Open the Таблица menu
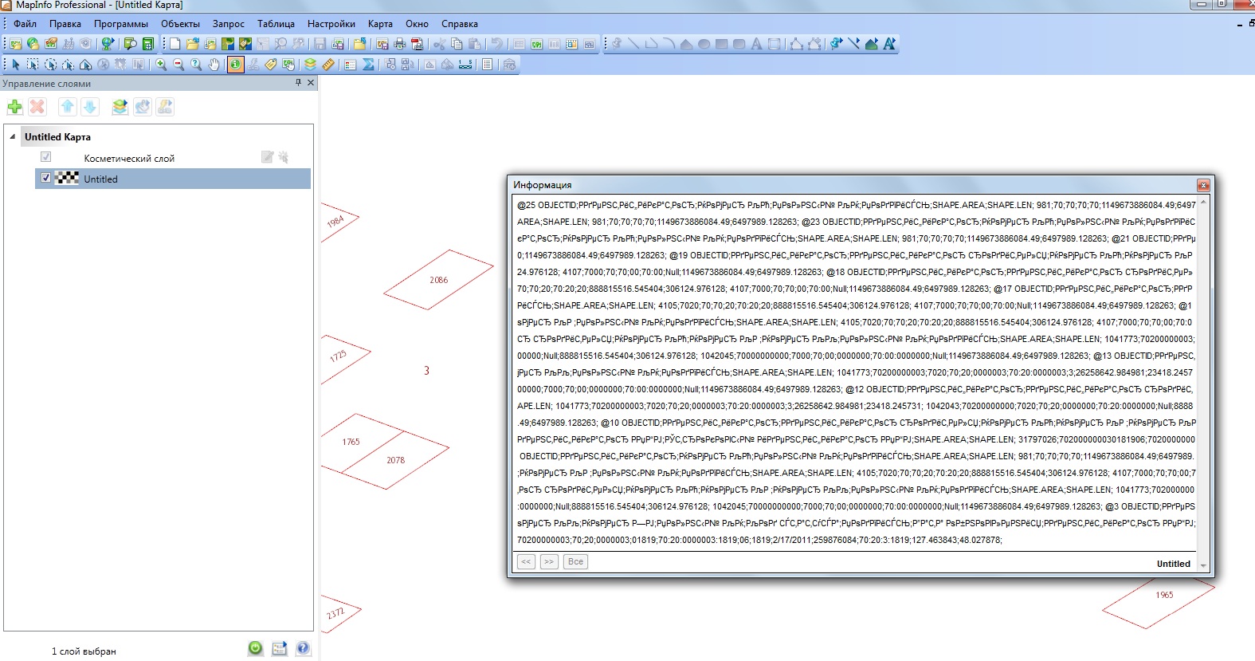Image resolution: width=1255 pixels, height=661 pixels. (276, 24)
